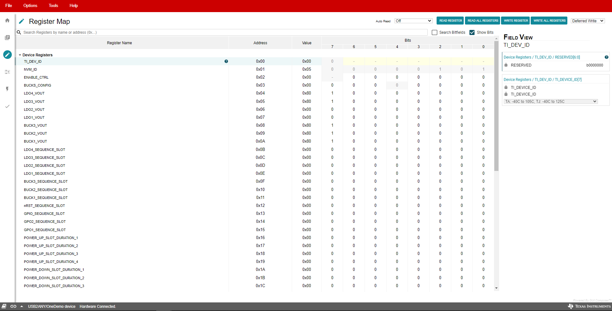
Task: Enable the Search Bitfields checkbox
Action: coord(434,32)
